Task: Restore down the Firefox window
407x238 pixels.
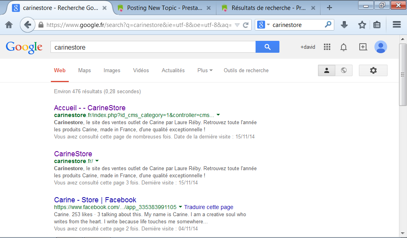Action: click(382, 5)
